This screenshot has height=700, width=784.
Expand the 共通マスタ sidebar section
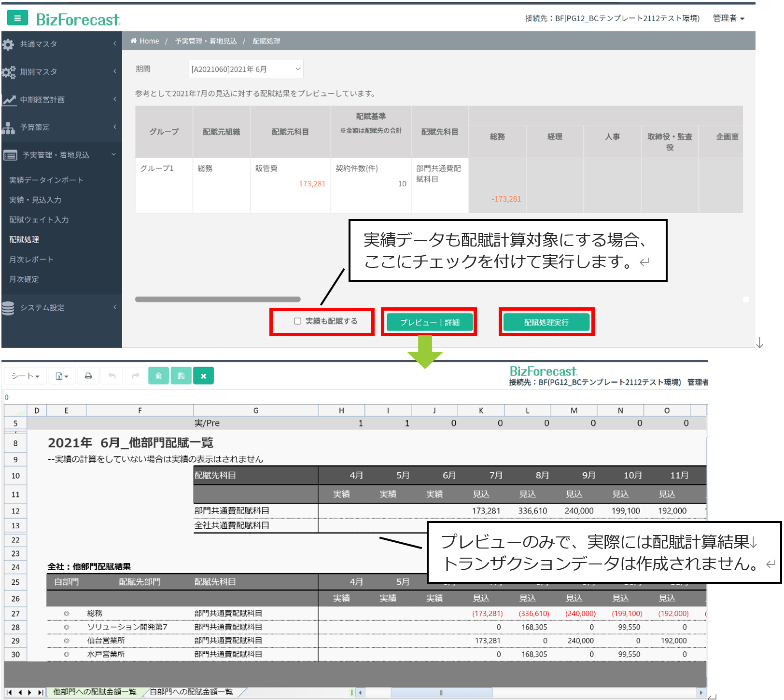(x=61, y=44)
